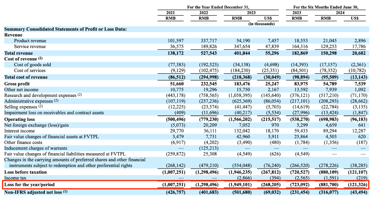371x200 pixels.
Task: Open footnote (2) next to Selling expenses
Action: pos(40,107)
